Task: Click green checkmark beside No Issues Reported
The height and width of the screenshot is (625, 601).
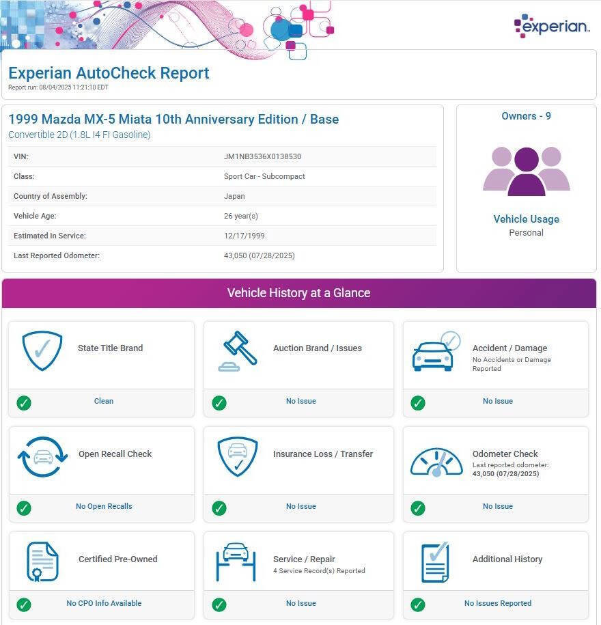Action: point(418,605)
